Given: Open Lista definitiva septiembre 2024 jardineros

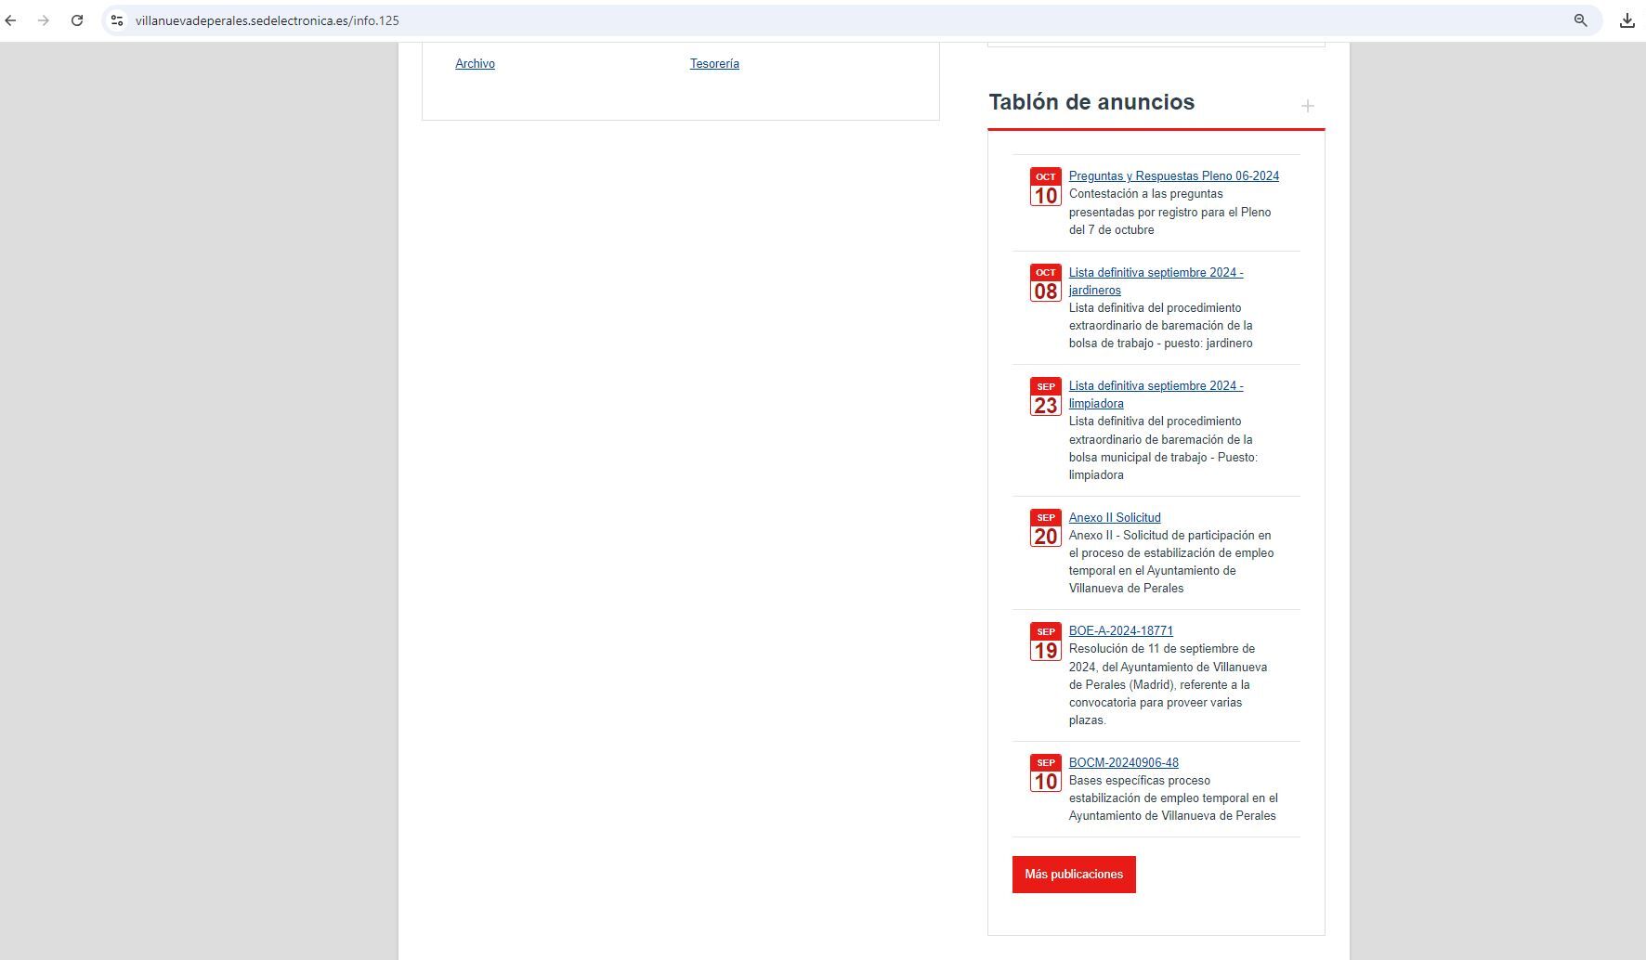Looking at the screenshot, I should coord(1155,273).
